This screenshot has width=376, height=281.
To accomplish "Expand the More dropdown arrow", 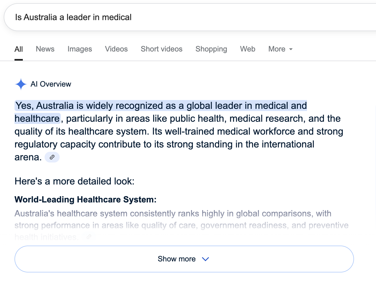I will coord(291,49).
